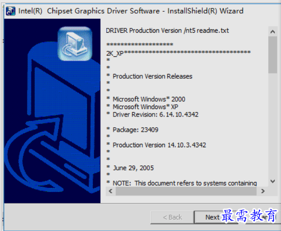This screenshot has height=231, width=281.
Task: Click the Next button
Action: tap(216, 217)
